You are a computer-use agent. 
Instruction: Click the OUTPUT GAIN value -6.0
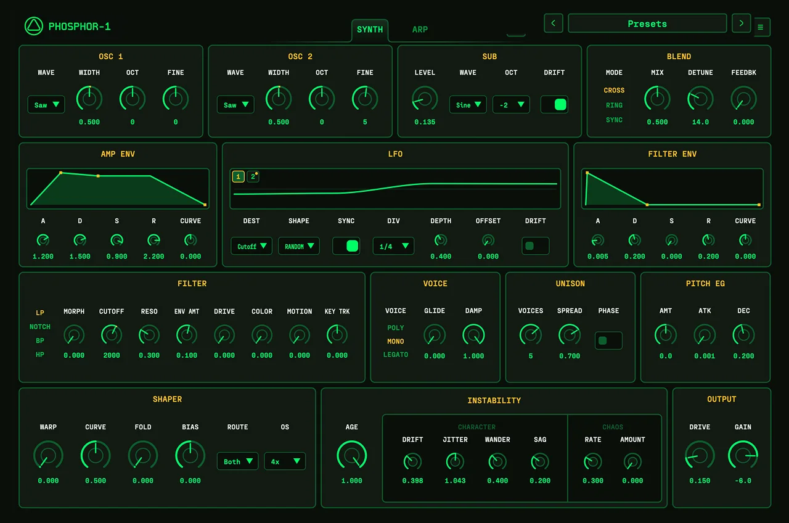[743, 480]
